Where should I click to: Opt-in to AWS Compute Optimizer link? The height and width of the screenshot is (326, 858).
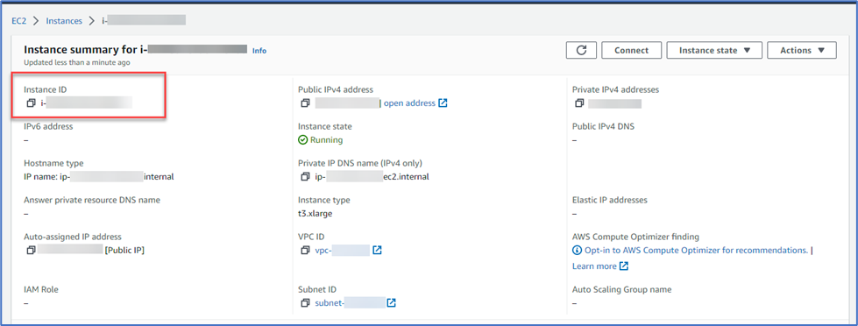point(696,251)
